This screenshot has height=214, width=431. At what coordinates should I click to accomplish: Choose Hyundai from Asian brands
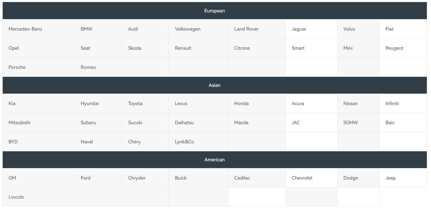pos(90,104)
